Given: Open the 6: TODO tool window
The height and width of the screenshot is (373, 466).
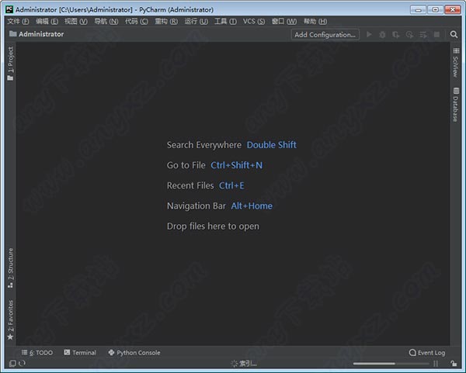Looking at the screenshot, I should click(37, 353).
